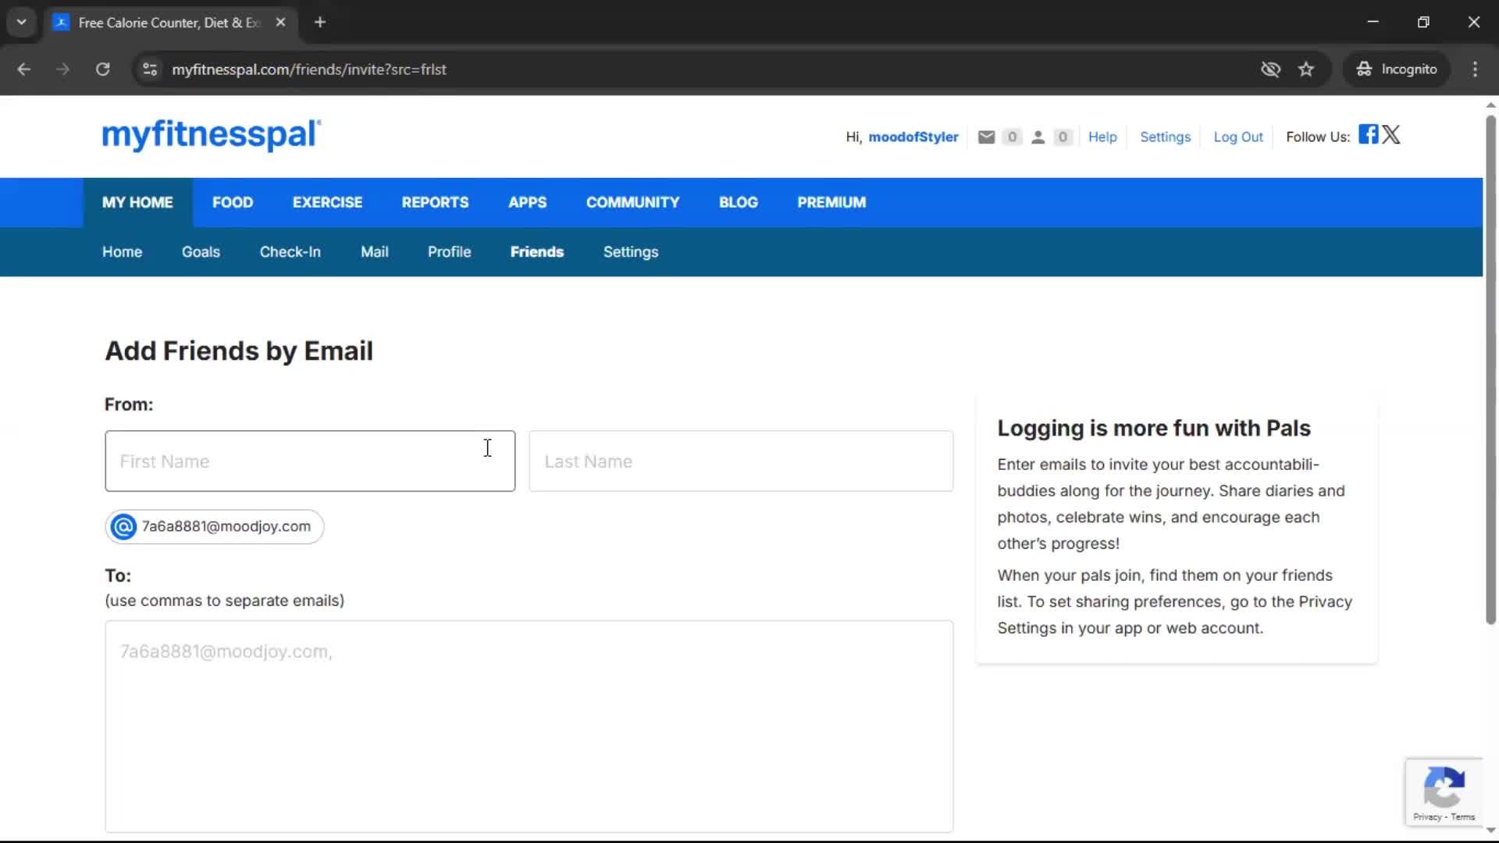The height and width of the screenshot is (843, 1499).
Task: Open the Settings link in header
Action: pyautogui.click(x=1165, y=137)
